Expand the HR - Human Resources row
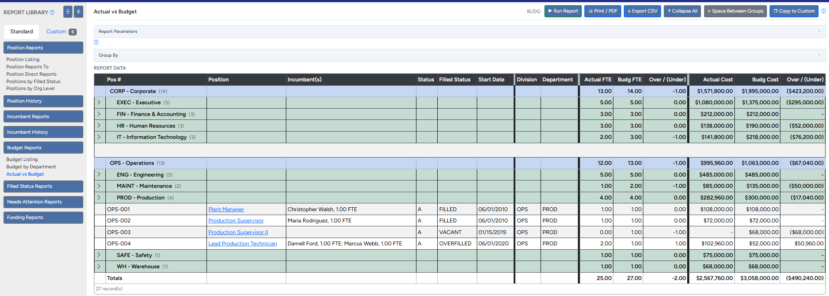Image resolution: width=829 pixels, height=296 pixels. pyautogui.click(x=99, y=126)
